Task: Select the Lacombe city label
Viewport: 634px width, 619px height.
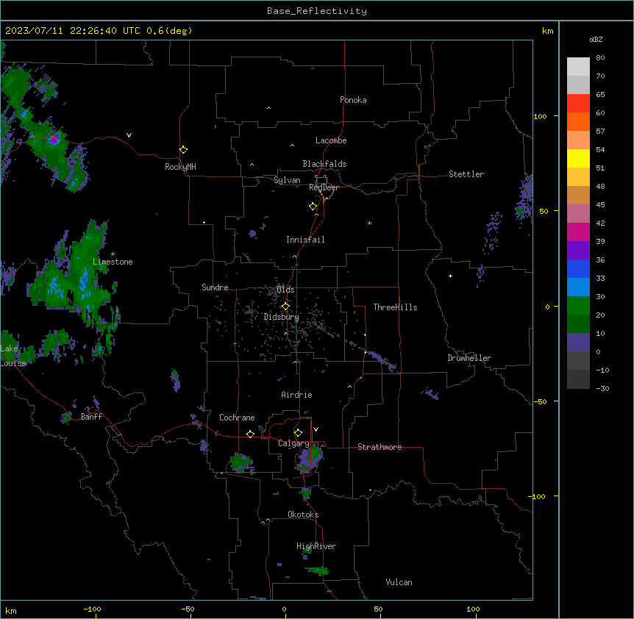Action: [331, 140]
